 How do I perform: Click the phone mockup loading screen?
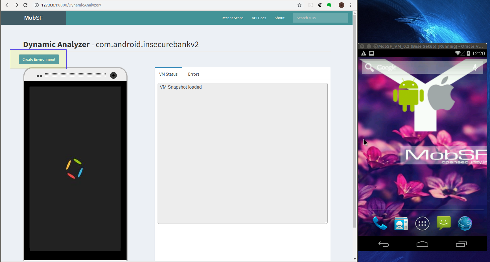[x=75, y=169]
